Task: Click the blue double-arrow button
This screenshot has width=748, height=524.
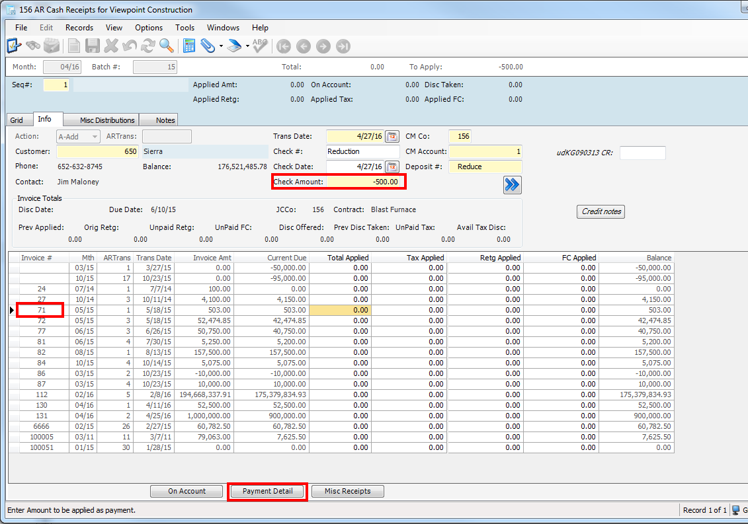Action: (x=513, y=185)
